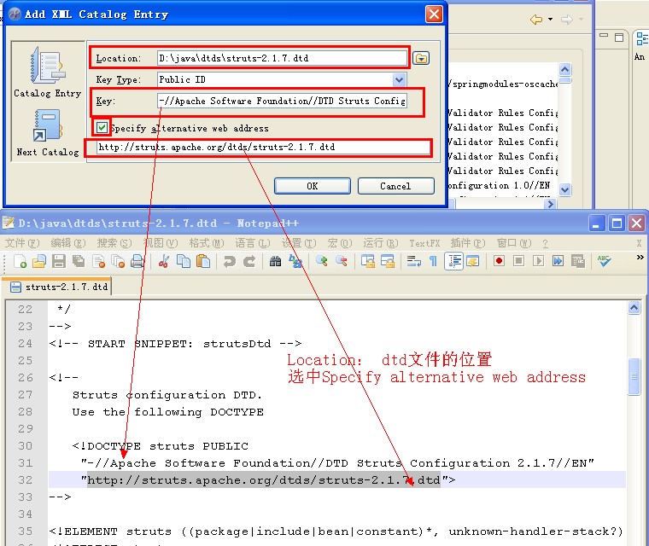Click the Close document icon in Notepad++ toolbar
Image resolution: width=649 pixels, height=546 pixels.
[x=99, y=261]
